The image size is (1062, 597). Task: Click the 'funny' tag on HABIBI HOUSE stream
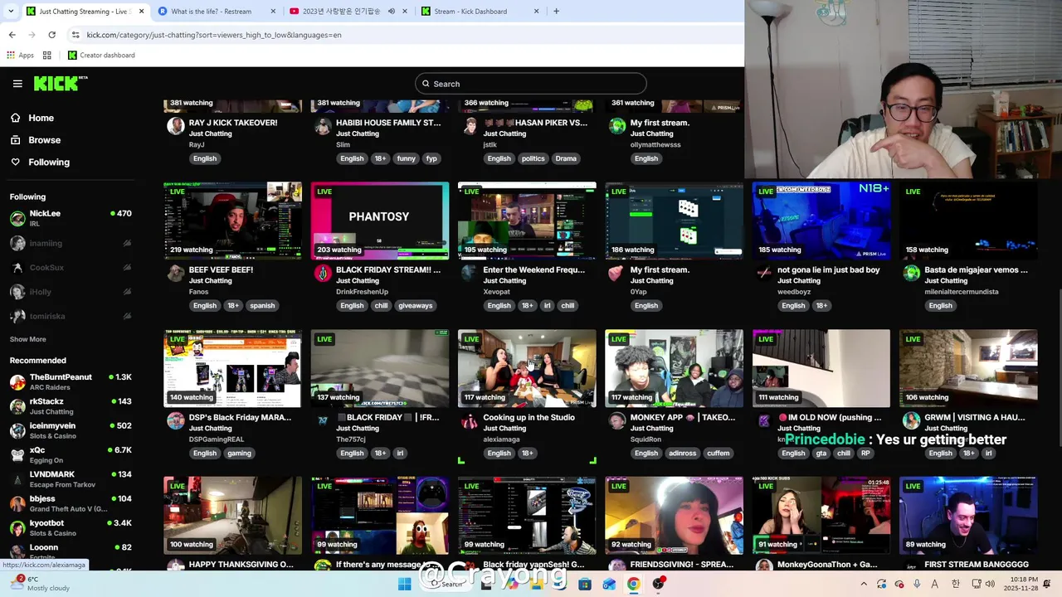click(406, 158)
